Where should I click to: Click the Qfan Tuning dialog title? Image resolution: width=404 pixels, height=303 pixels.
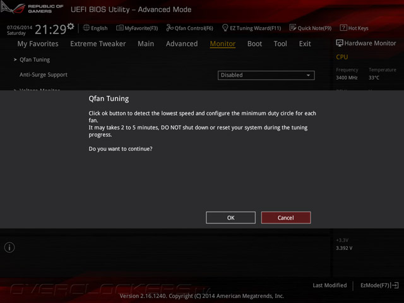tap(109, 98)
